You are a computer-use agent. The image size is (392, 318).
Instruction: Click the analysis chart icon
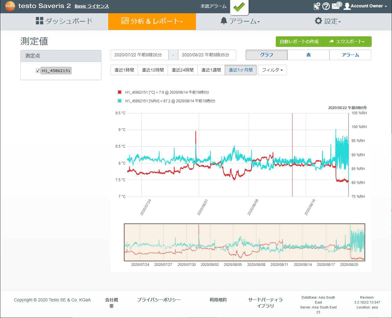[x=125, y=21]
